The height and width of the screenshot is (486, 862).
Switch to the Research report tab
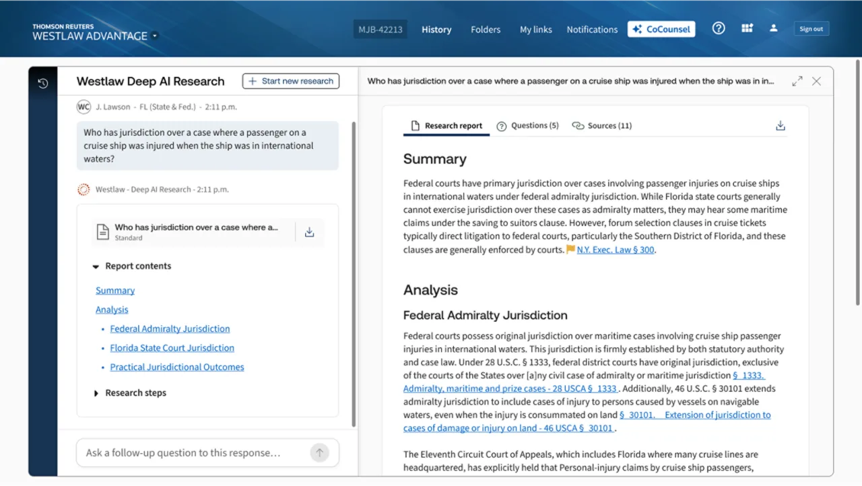[446, 126]
